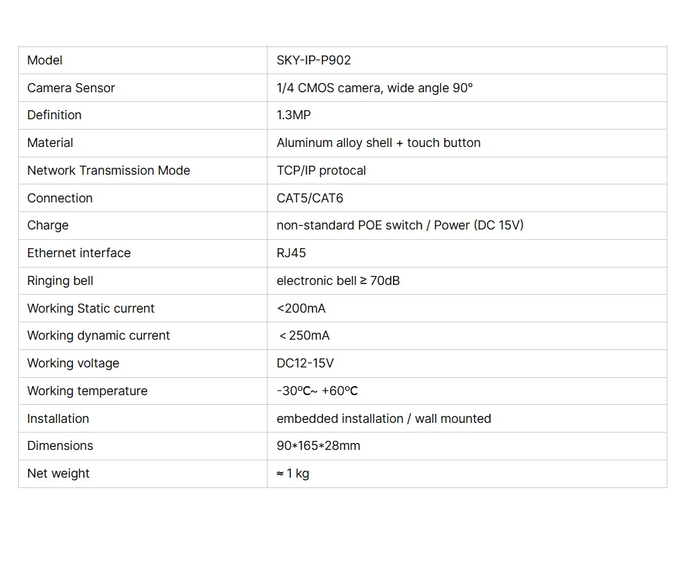The image size is (682, 574).
Task: Click the 1/4 CMOS camera description
Action: (374, 88)
